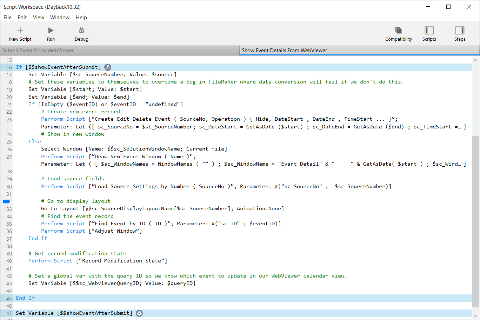Open the Window menu
The height and width of the screenshot is (320, 480).
[x=60, y=18]
